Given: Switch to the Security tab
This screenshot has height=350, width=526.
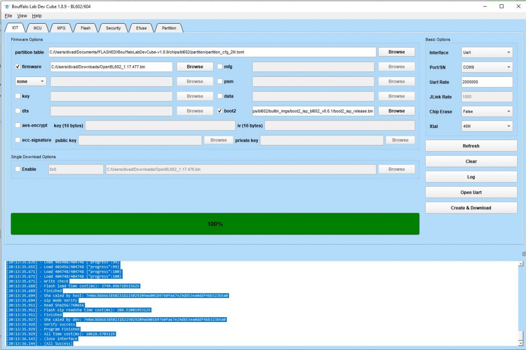Looking at the screenshot, I should click(x=113, y=28).
